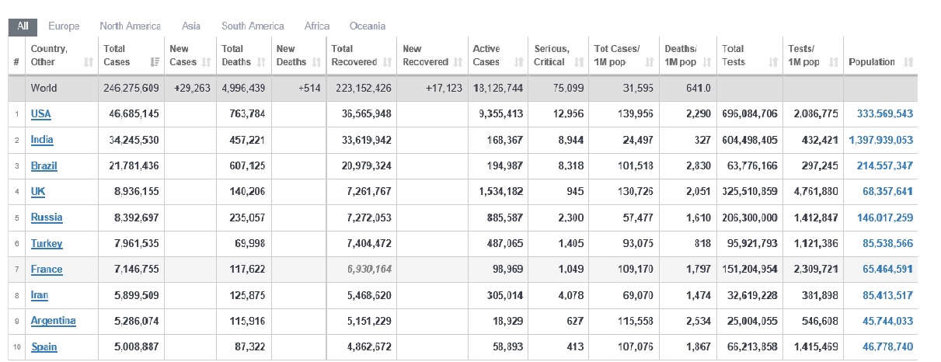Switch to the Europe tab
Screen dimensions: 941x362
click(x=64, y=26)
